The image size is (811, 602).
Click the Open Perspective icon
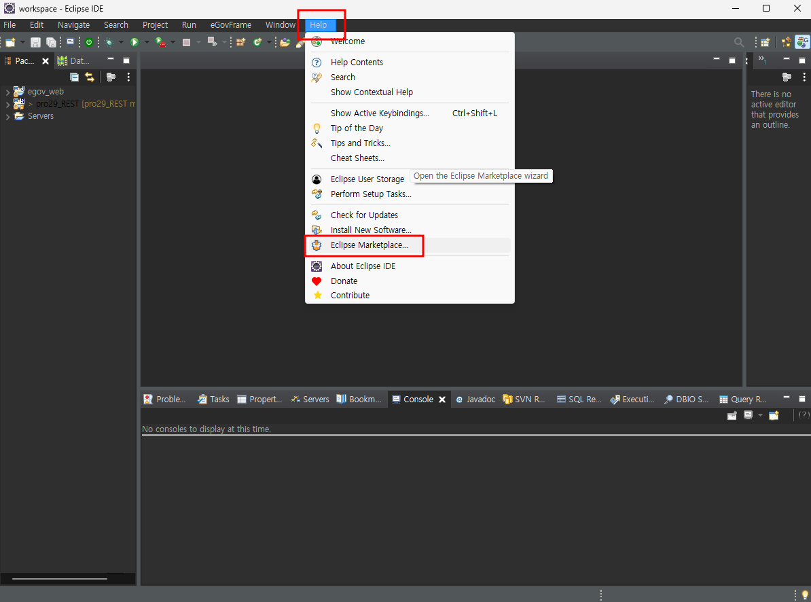(x=765, y=42)
